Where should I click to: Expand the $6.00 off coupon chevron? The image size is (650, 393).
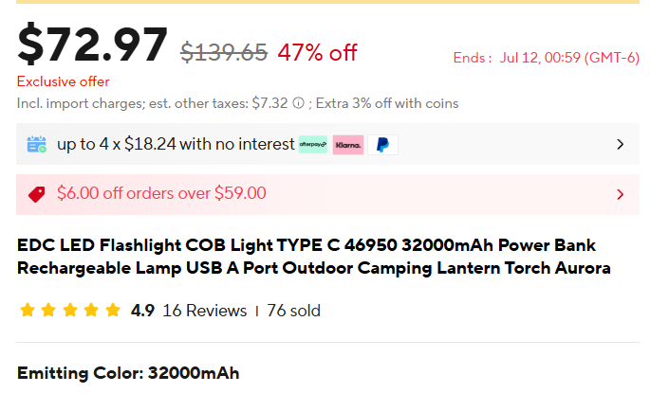pyautogui.click(x=621, y=194)
